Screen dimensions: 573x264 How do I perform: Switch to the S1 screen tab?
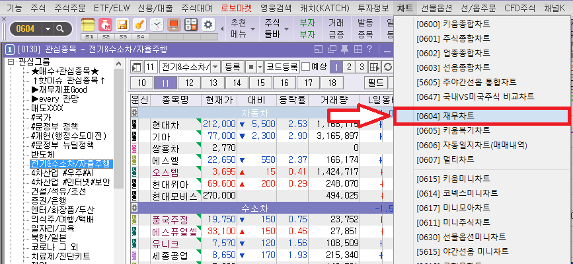pos(89,36)
